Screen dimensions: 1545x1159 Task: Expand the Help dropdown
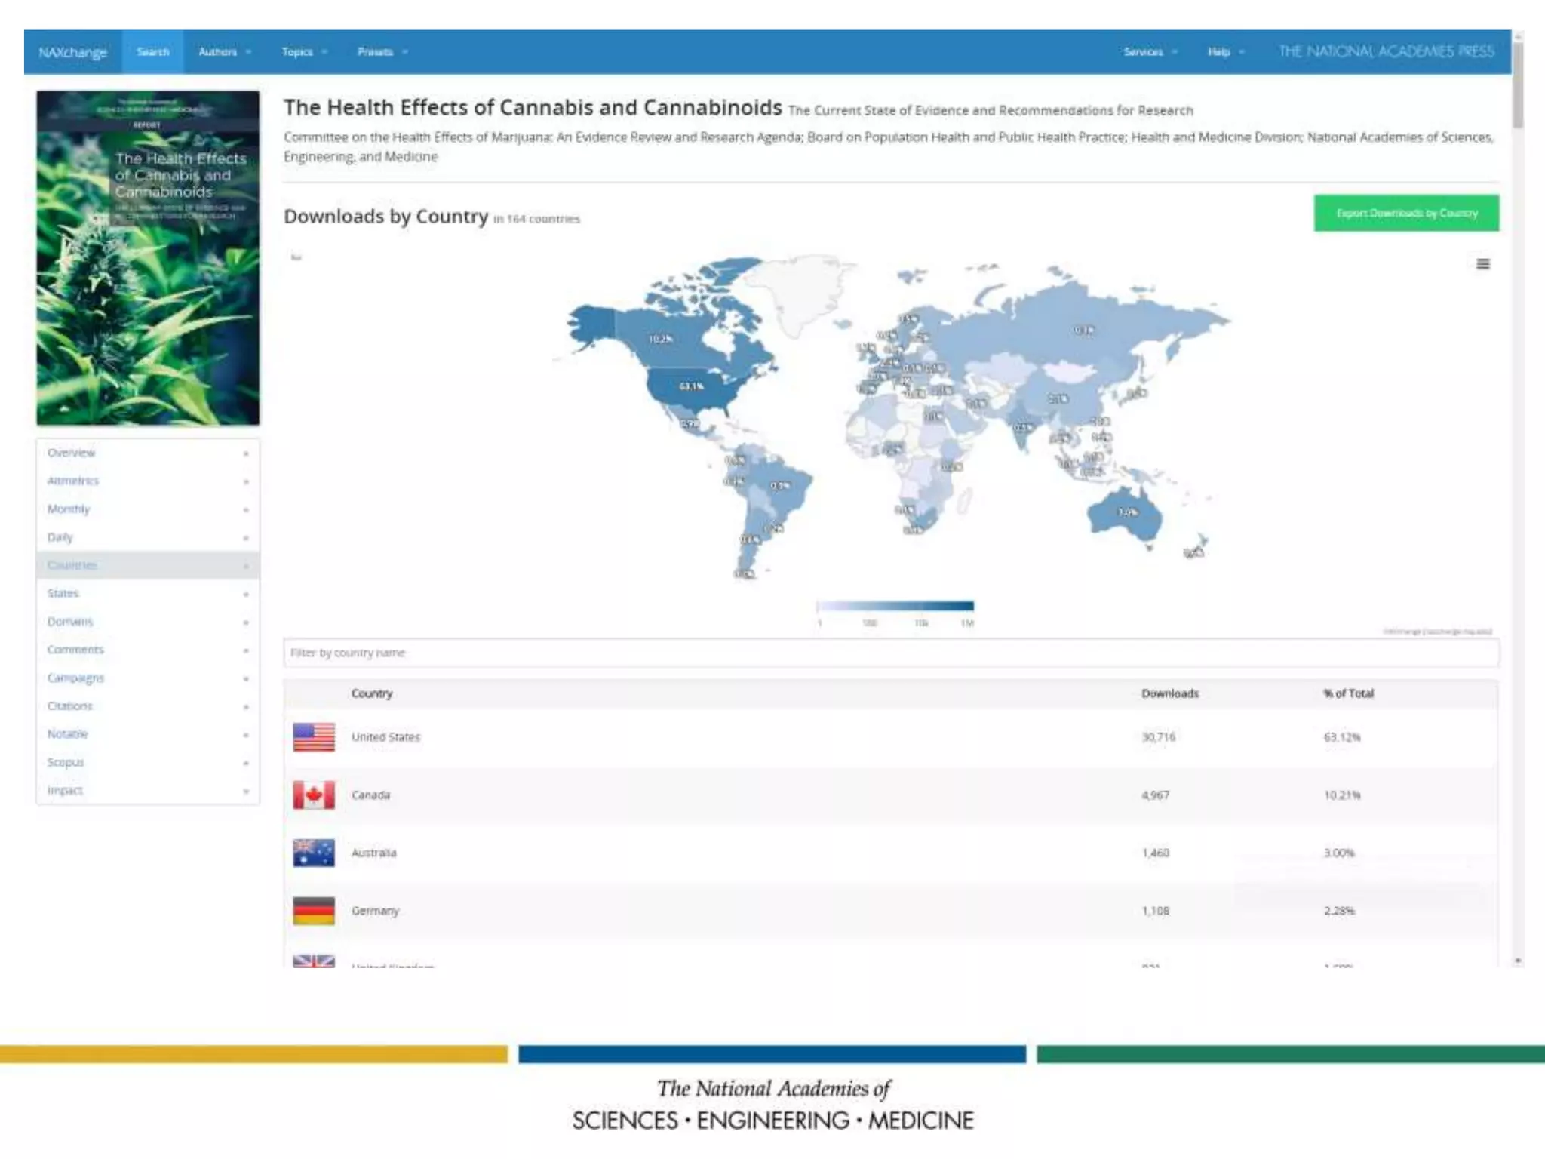(1225, 52)
